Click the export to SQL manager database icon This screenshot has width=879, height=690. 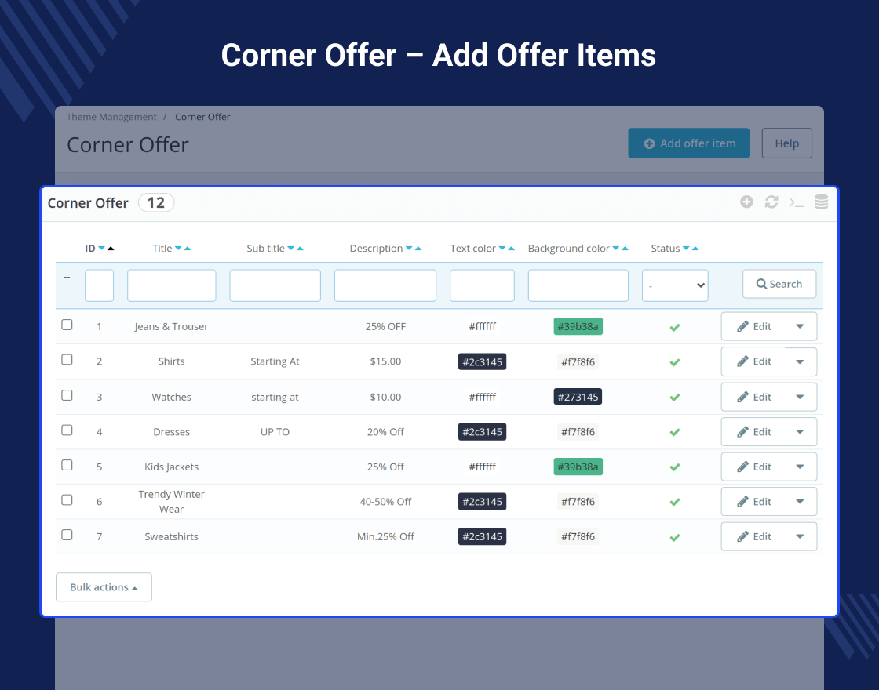(x=821, y=202)
